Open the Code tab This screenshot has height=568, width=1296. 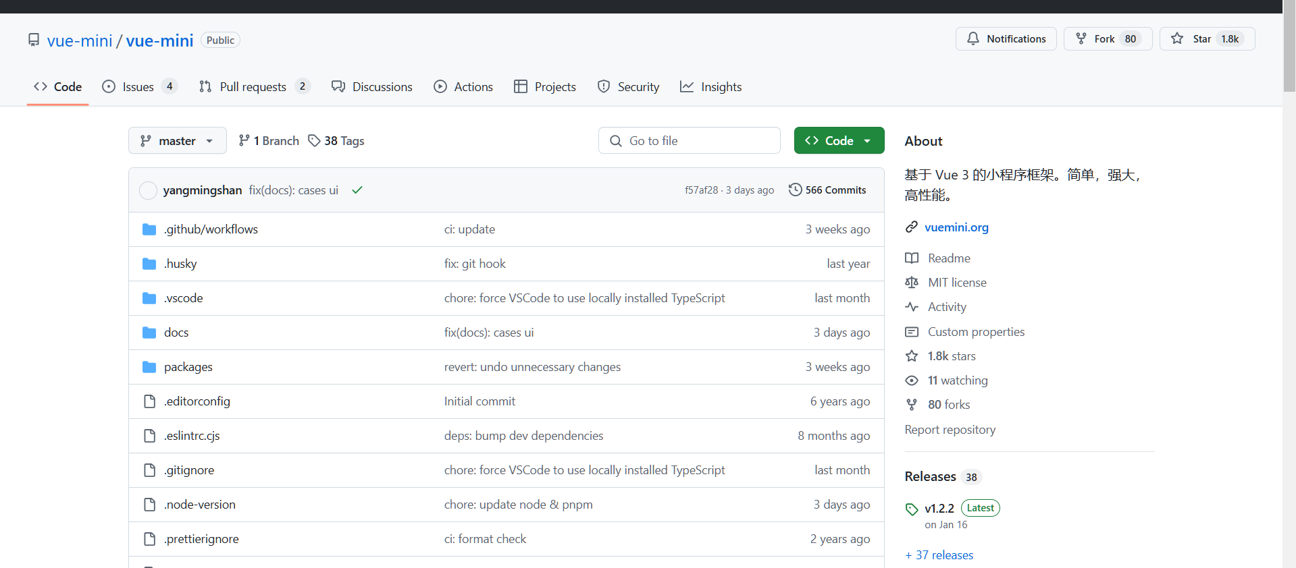pyautogui.click(x=58, y=86)
